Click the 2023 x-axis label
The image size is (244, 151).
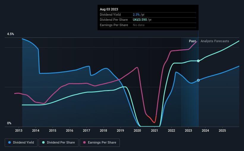(188, 130)
